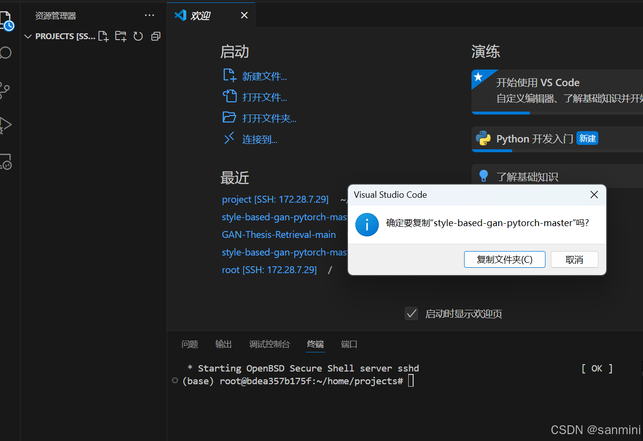
Task: Open recent GAN-Thesis-Retrieval-main entry
Action: (279, 235)
